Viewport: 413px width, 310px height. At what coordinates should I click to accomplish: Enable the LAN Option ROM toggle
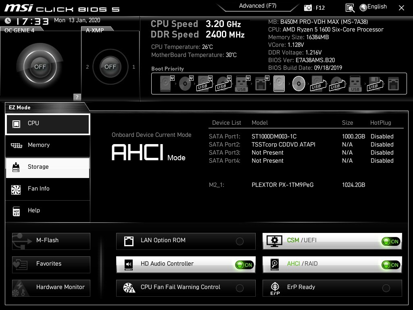pos(240,241)
